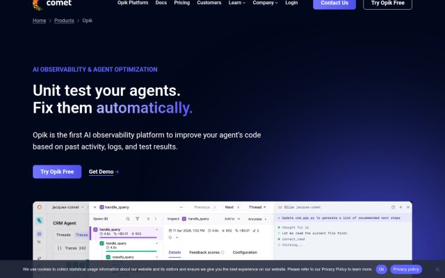Collapse the Ollie panel with double chevron
The height and width of the screenshot is (278, 445).
[x=408, y=207]
